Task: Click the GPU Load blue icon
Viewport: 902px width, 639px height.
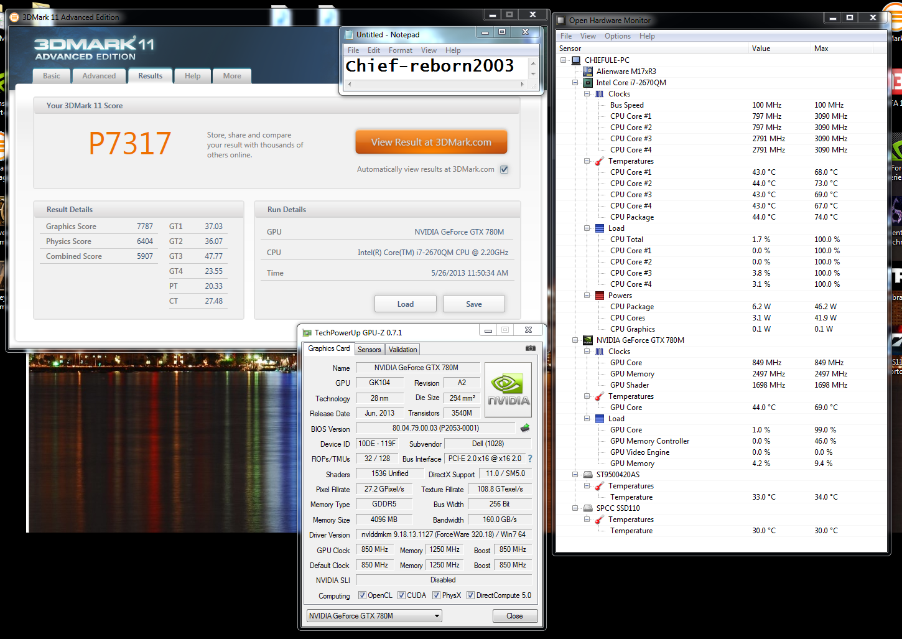Action: pos(600,419)
